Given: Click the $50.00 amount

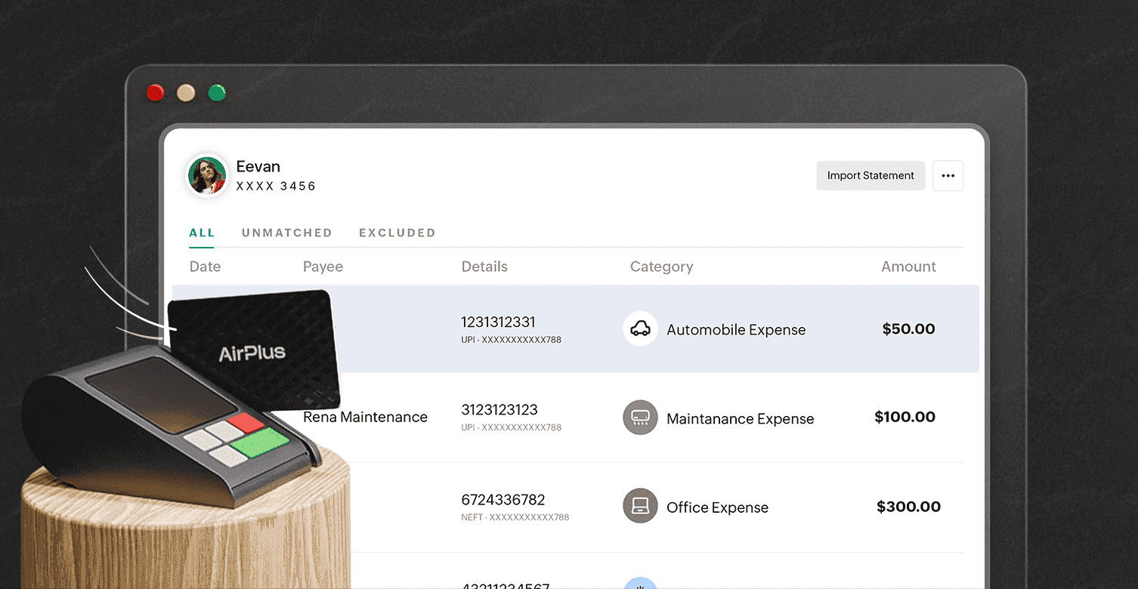Looking at the screenshot, I should tap(909, 329).
